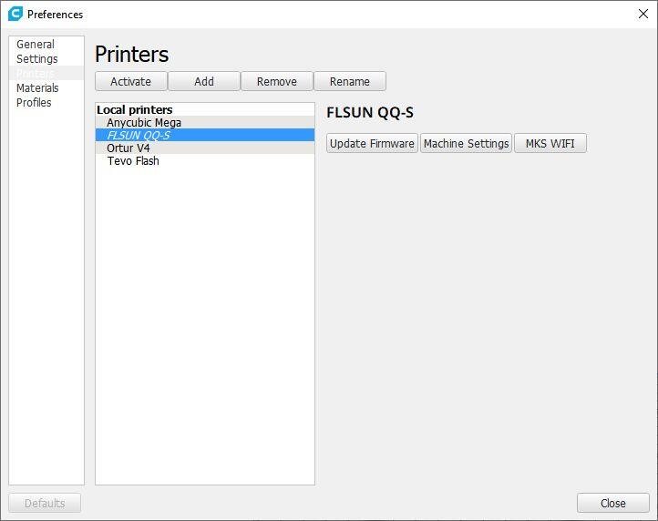658x521 pixels.
Task: Click Add to create a new printer
Action: tap(204, 81)
